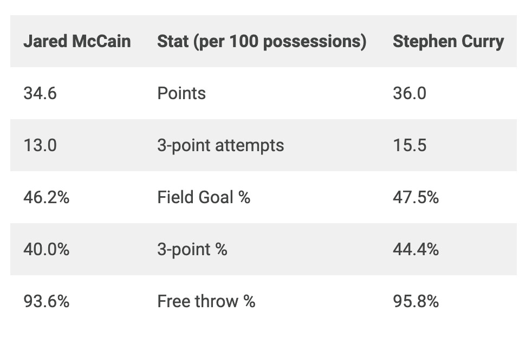The height and width of the screenshot is (337, 532).
Task: Click the 3-point % label
Action: tap(192, 250)
